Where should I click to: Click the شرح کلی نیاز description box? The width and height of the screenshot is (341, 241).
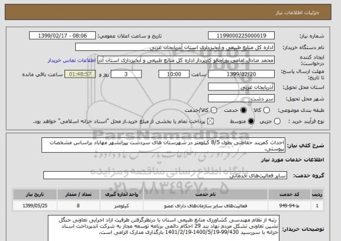pyautogui.click(x=163, y=145)
